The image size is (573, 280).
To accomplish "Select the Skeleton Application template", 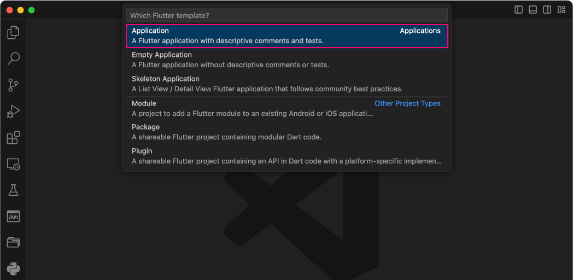I will click(x=287, y=84).
